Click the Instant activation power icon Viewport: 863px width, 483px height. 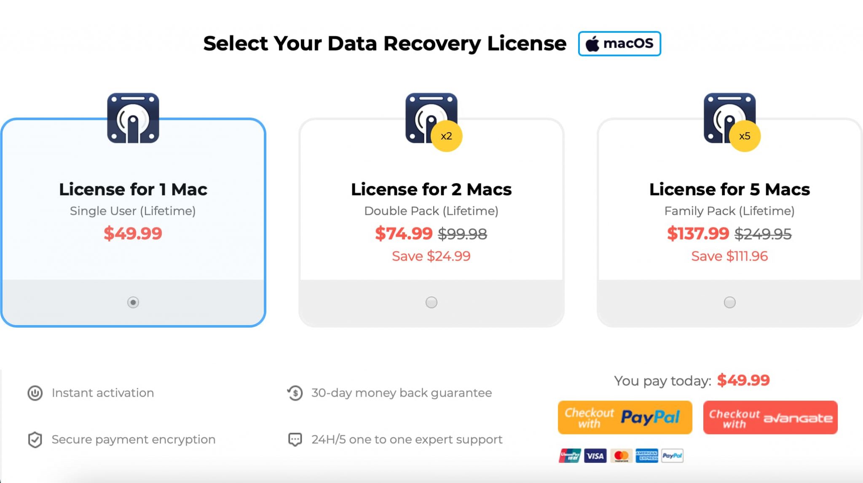pos(35,393)
